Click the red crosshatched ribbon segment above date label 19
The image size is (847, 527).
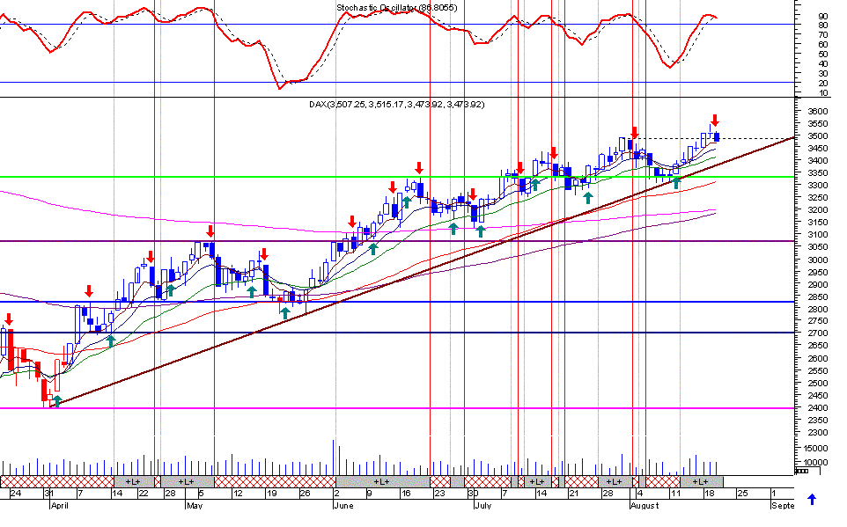click(275, 481)
